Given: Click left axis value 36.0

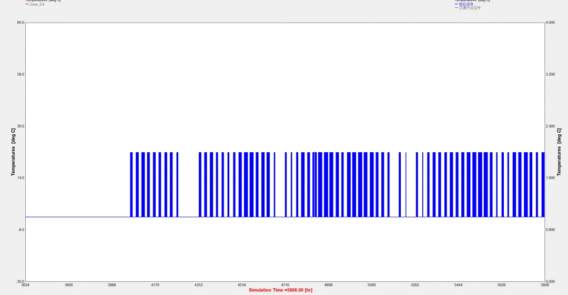Looking at the screenshot, I should (x=21, y=126).
